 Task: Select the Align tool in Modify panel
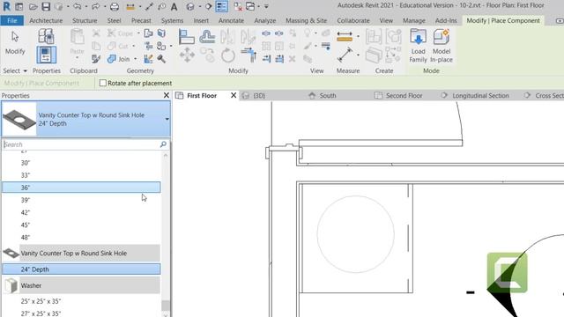[x=187, y=37]
